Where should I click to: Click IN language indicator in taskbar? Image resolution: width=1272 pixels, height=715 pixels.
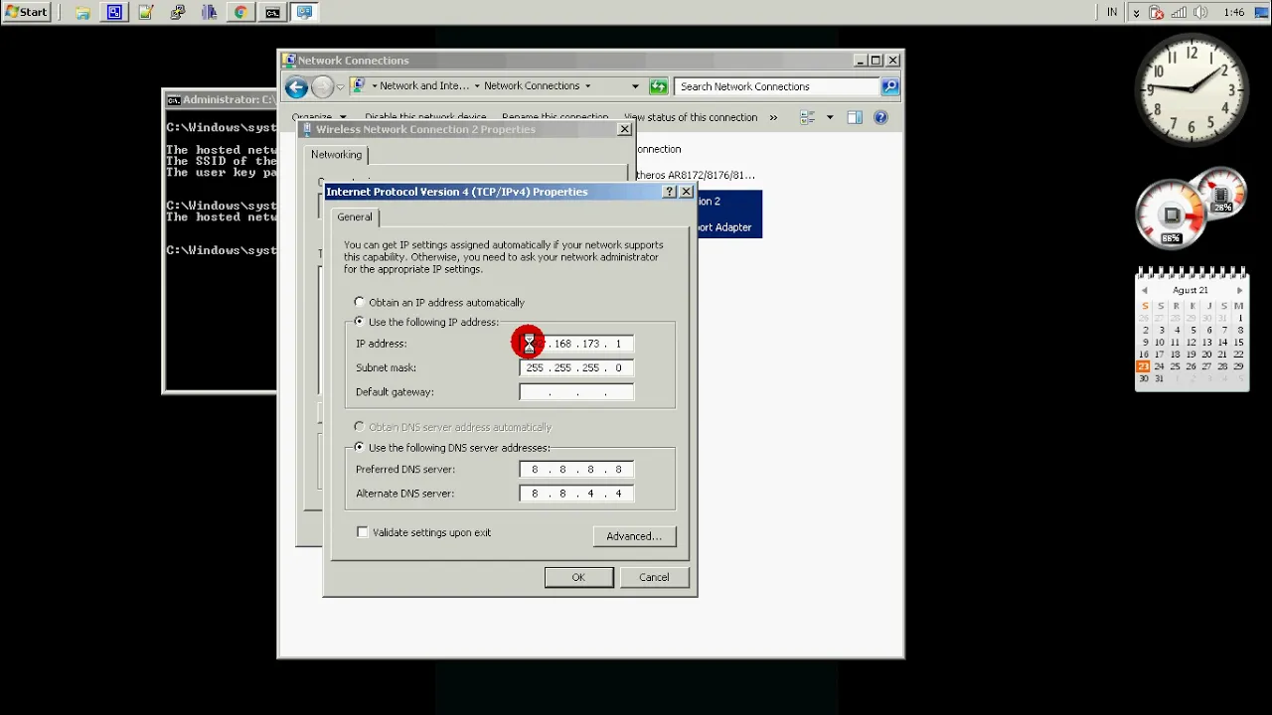(x=1112, y=13)
